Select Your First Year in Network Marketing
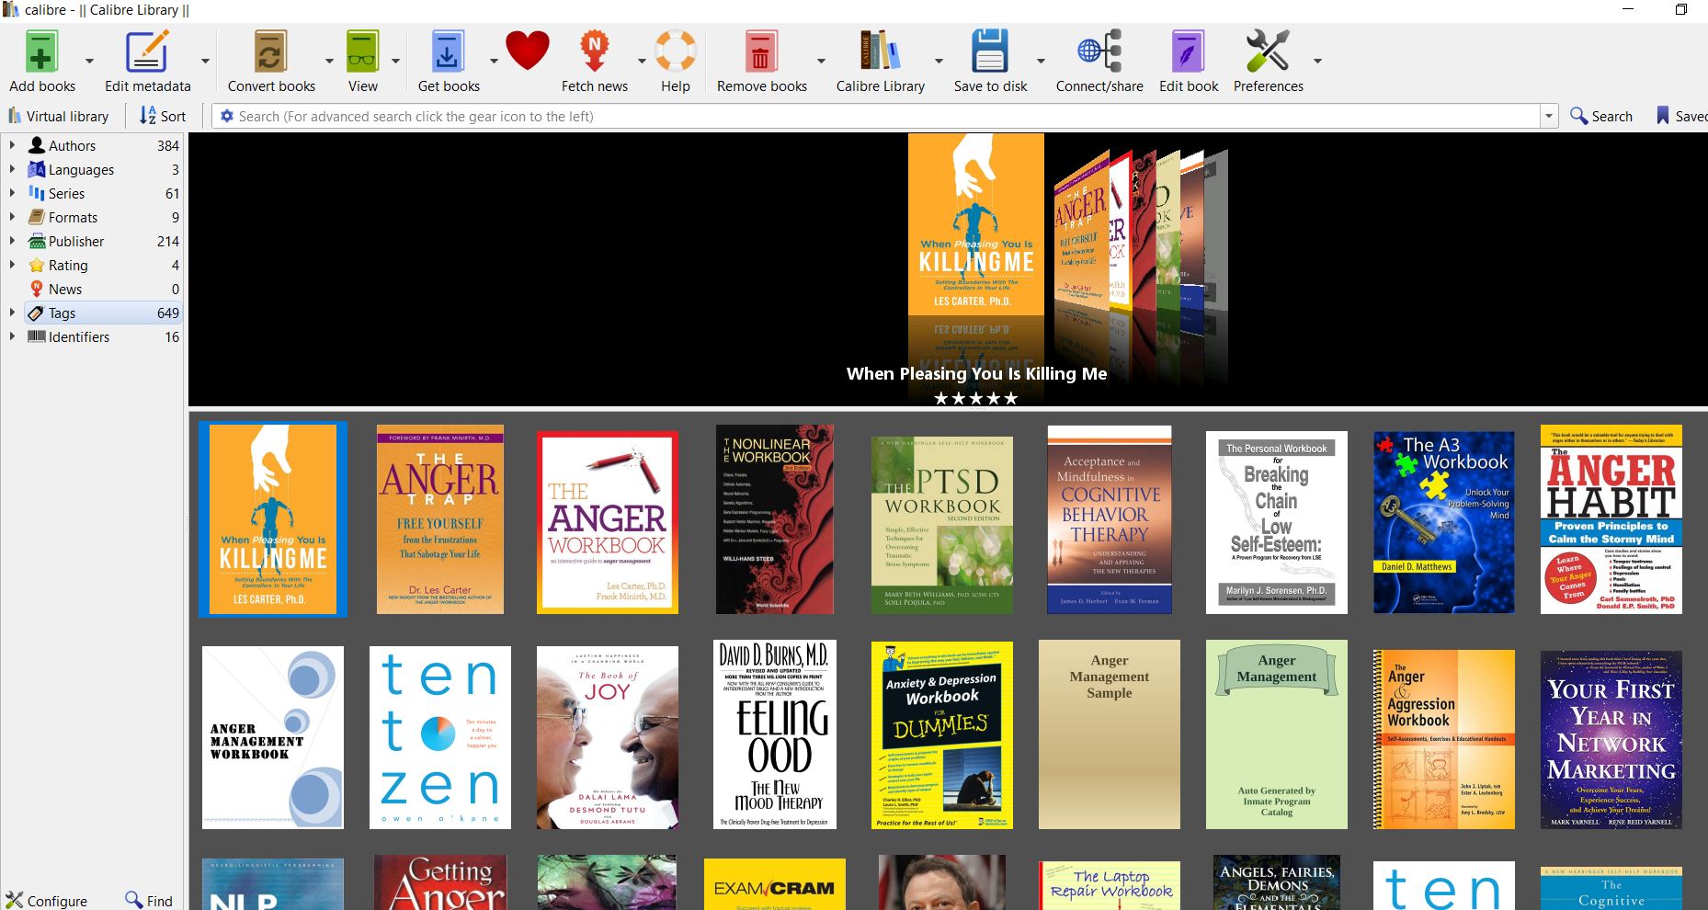Viewport: 1708px width, 910px height. [x=1611, y=740]
